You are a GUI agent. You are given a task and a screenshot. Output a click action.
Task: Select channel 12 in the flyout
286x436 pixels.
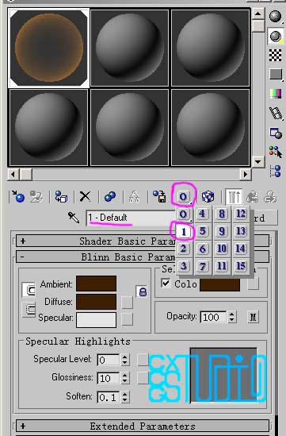241,214
